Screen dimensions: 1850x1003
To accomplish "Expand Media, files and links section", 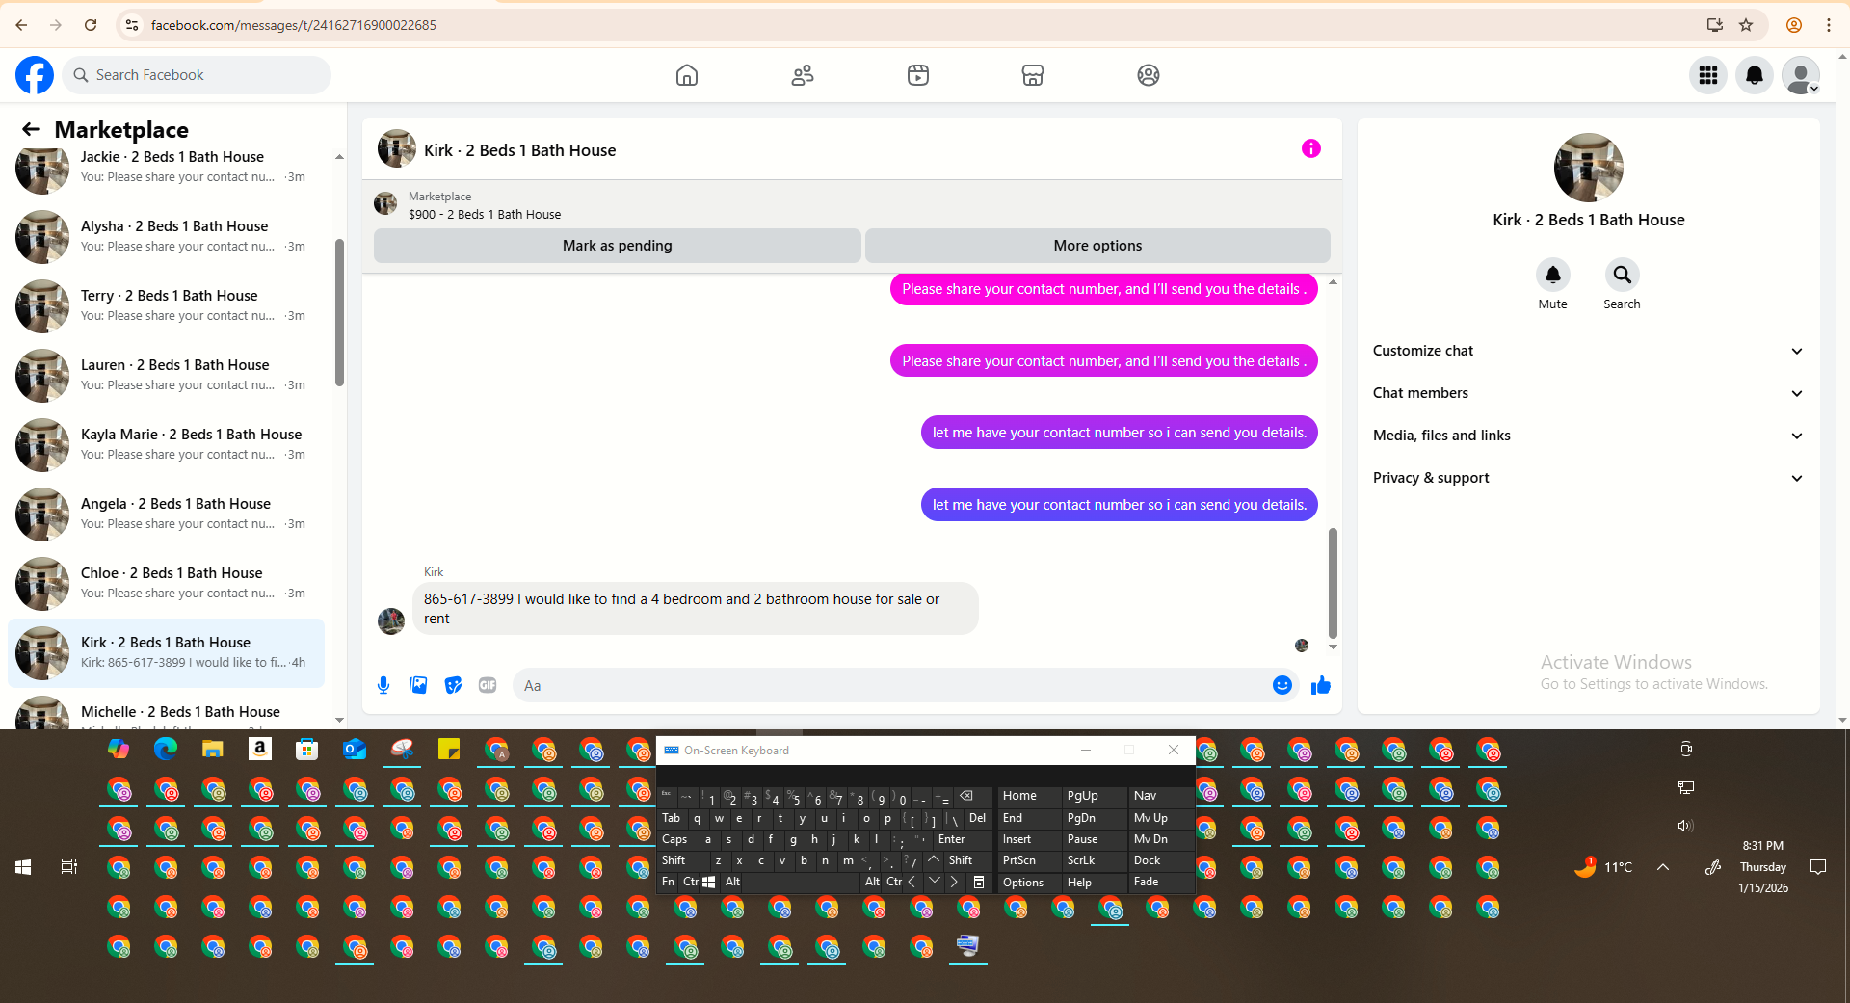I will [1587, 436].
